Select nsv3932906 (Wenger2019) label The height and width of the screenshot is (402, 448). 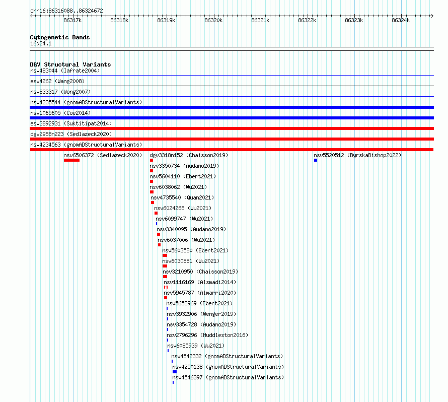click(x=201, y=314)
